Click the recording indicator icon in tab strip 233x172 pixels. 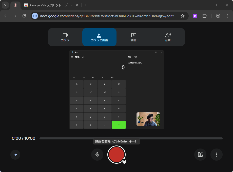[x=15, y=5]
